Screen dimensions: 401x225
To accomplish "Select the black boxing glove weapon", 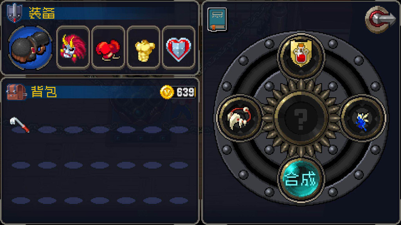I will [30, 48].
